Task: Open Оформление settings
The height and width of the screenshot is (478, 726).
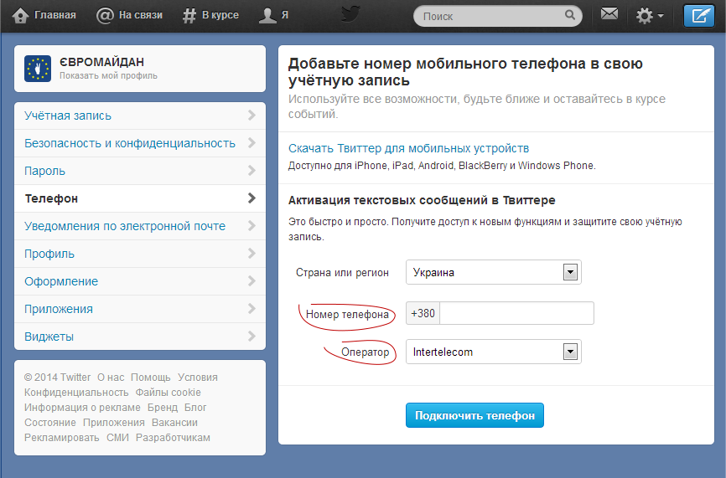Action: [x=140, y=281]
